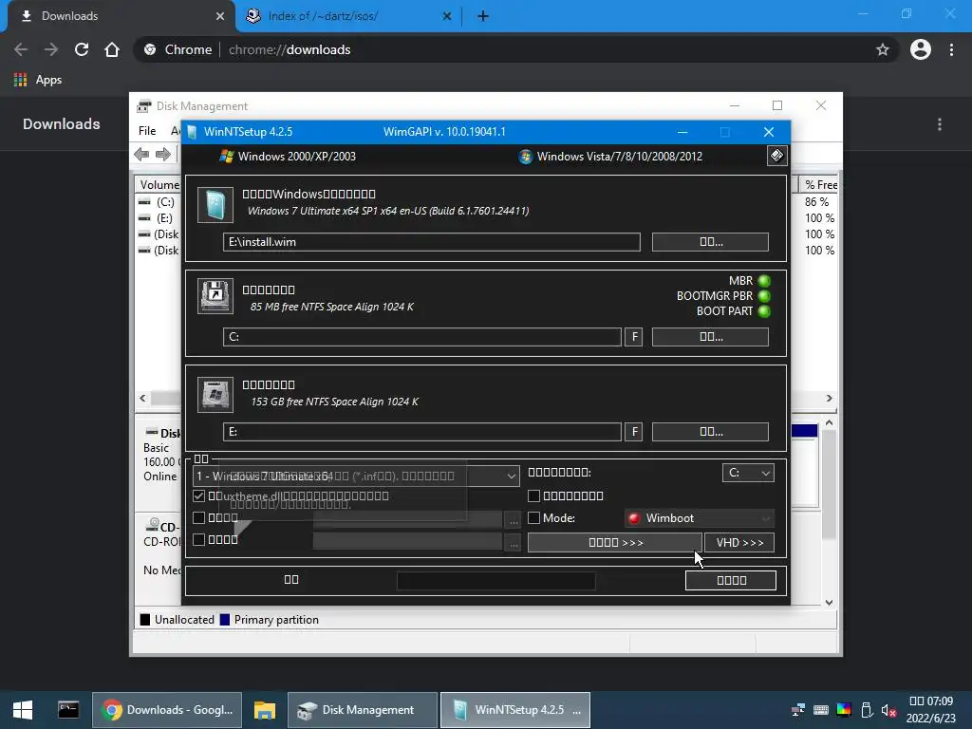Reload the Chrome page

pos(82,49)
